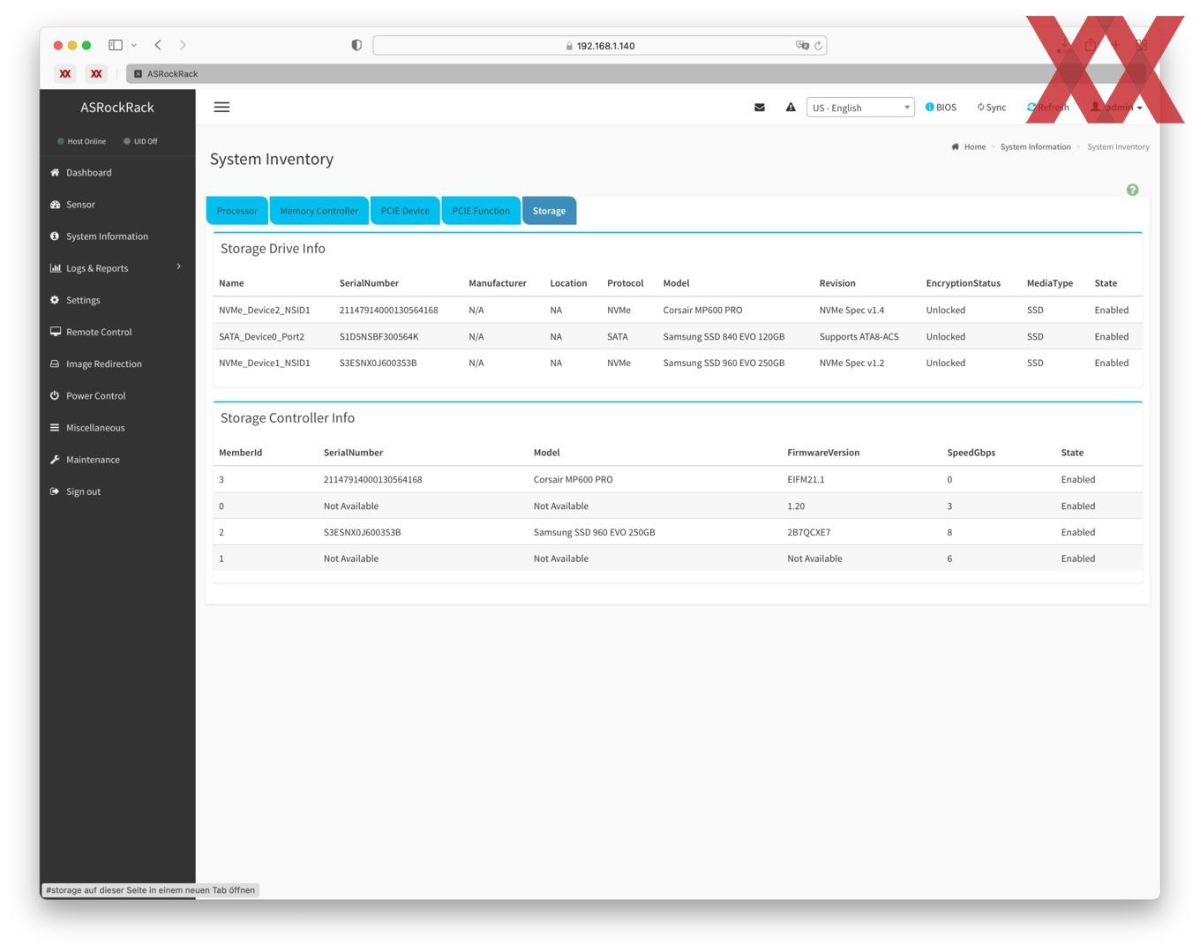Switch to the Processor tab
This screenshot has width=1200, height=952.
pyautogui.click(x=237, y=211)
